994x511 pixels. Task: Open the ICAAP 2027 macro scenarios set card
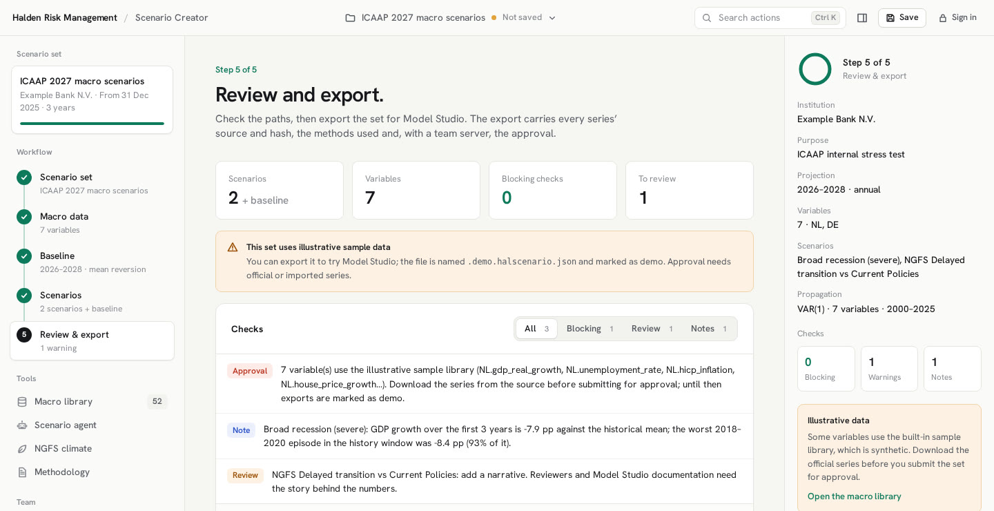click(92, 100)
